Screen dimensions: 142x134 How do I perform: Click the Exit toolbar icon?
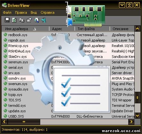pyautogui.click(x=44, y=20)
